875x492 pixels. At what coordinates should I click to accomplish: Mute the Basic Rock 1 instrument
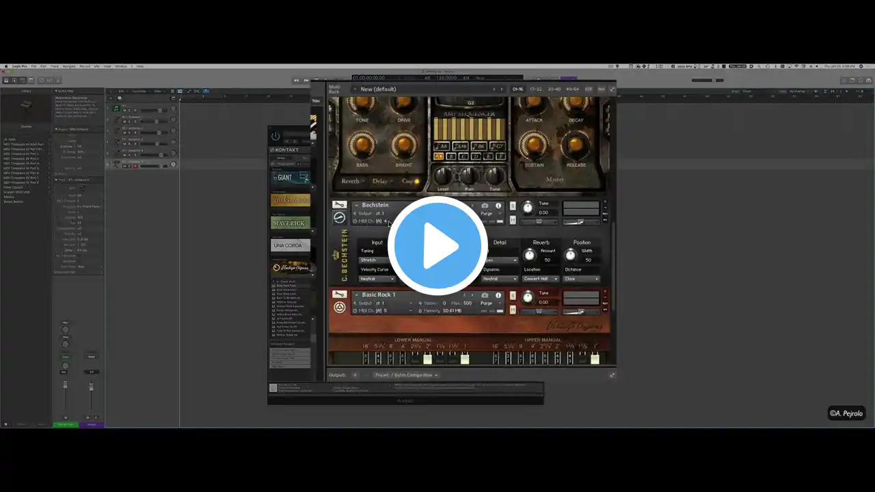[513, 310]
